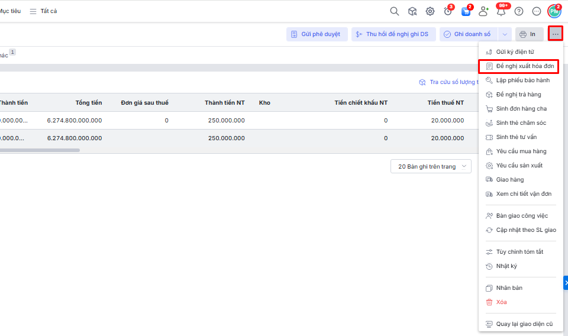Open the shopping cart icon with badge
This screenshot has height=336, width=568.
466,11
